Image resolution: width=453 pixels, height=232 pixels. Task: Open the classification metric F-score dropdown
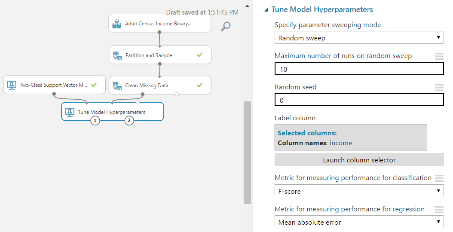[359, 191]
